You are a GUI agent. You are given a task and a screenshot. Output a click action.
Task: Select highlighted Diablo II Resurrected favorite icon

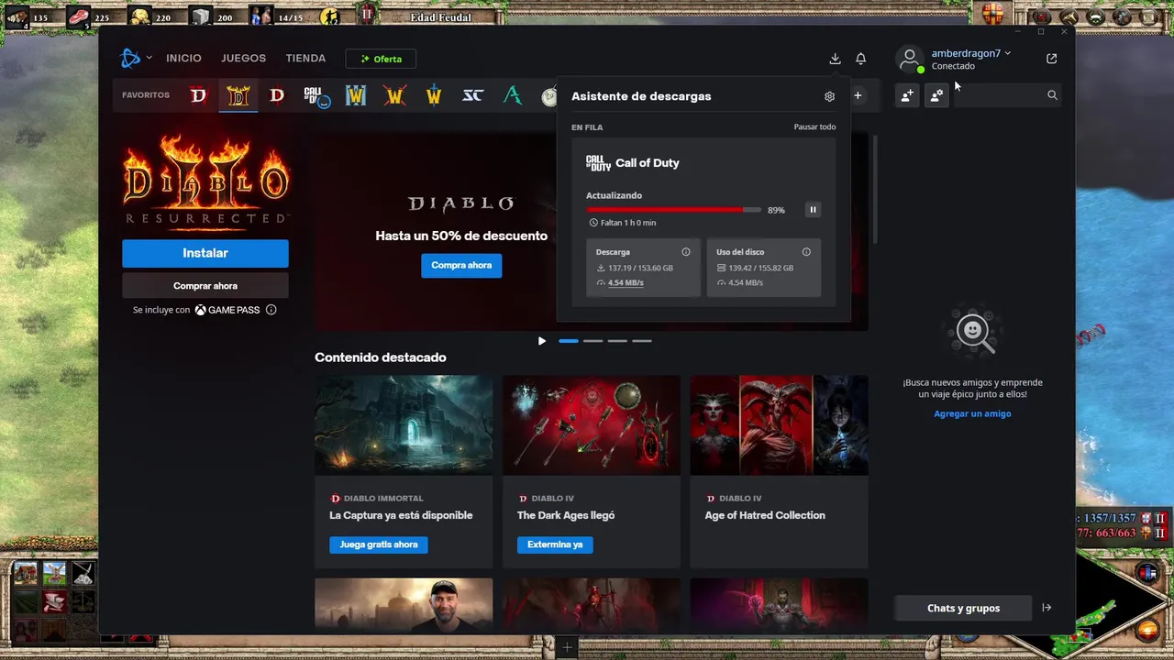tap(238, 95)
